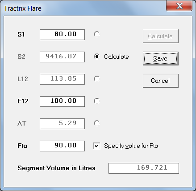196x191 pixels.
Task: Select the AT radio button
Action: click(97, 123)
